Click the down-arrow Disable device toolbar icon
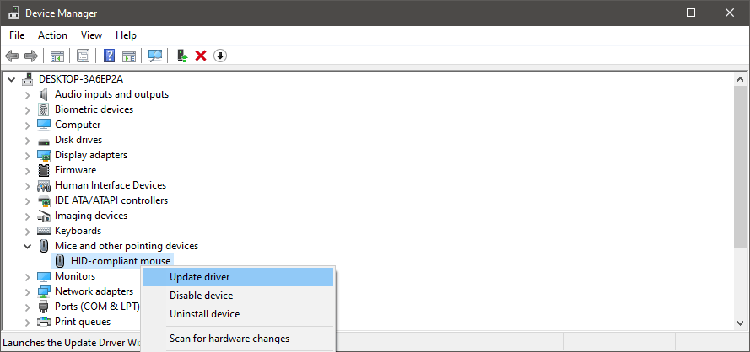The height and width of the screenshot is (352, 750). point(220,56)
